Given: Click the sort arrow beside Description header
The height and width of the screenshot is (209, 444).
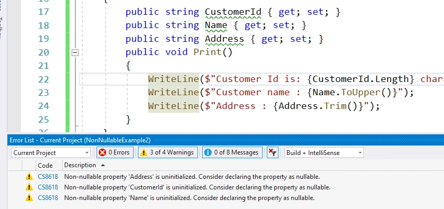Looking at the screenshot, I should (103, 165).
